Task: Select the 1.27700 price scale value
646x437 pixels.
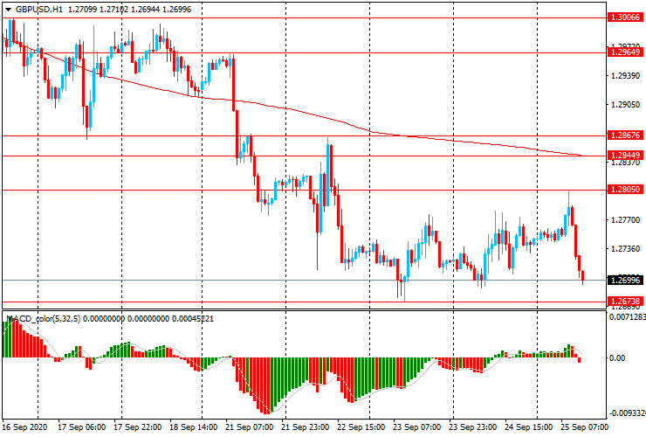Action: tap(625, 220)
